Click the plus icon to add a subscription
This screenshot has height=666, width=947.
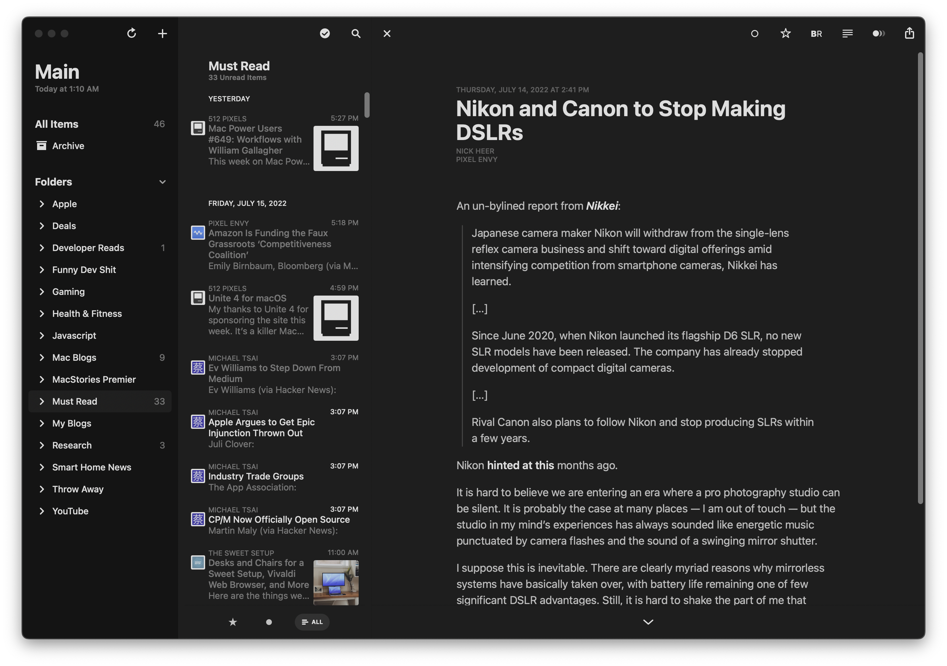pos(163,34)
